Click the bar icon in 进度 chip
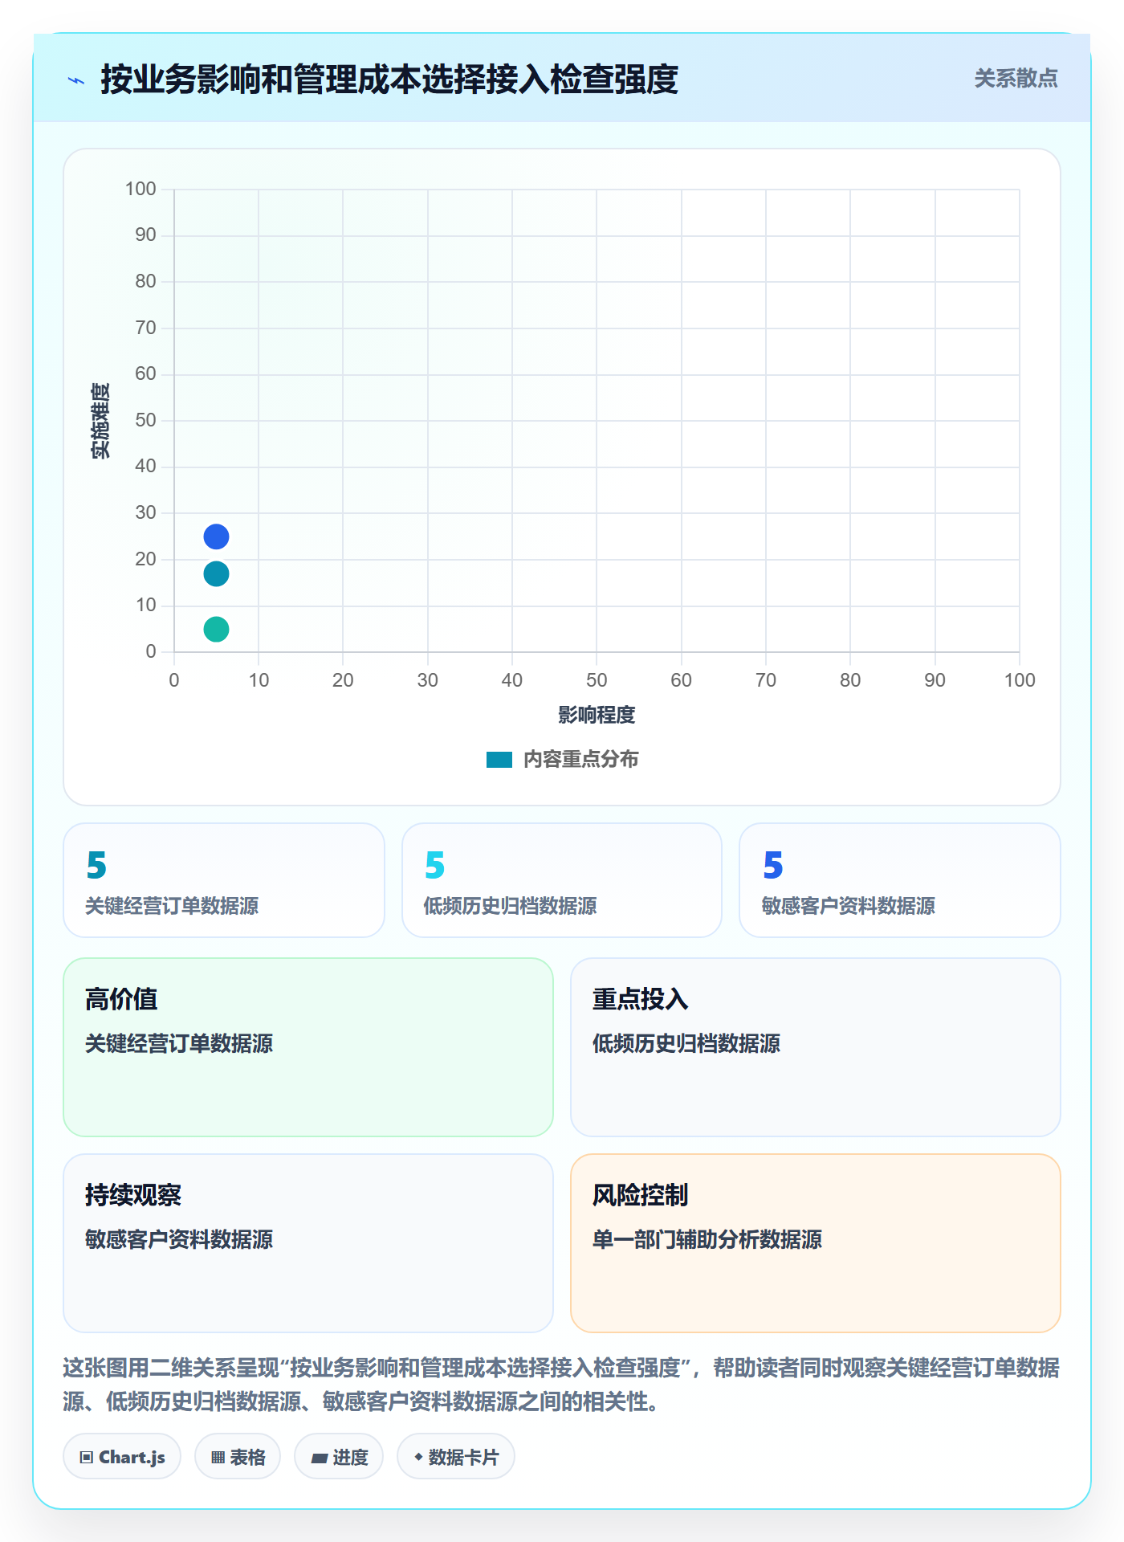The height and width of the screenshot is (1542, 1124). point(319,1458)
